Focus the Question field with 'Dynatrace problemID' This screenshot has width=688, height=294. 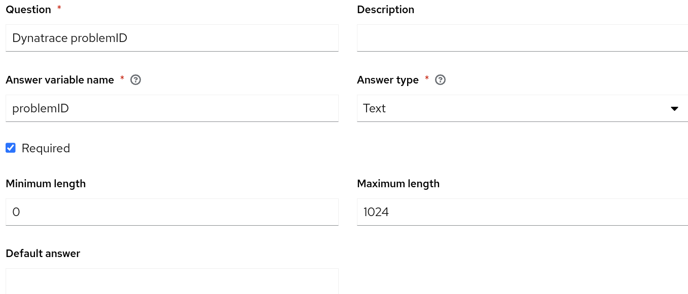(x=172, y=38)
